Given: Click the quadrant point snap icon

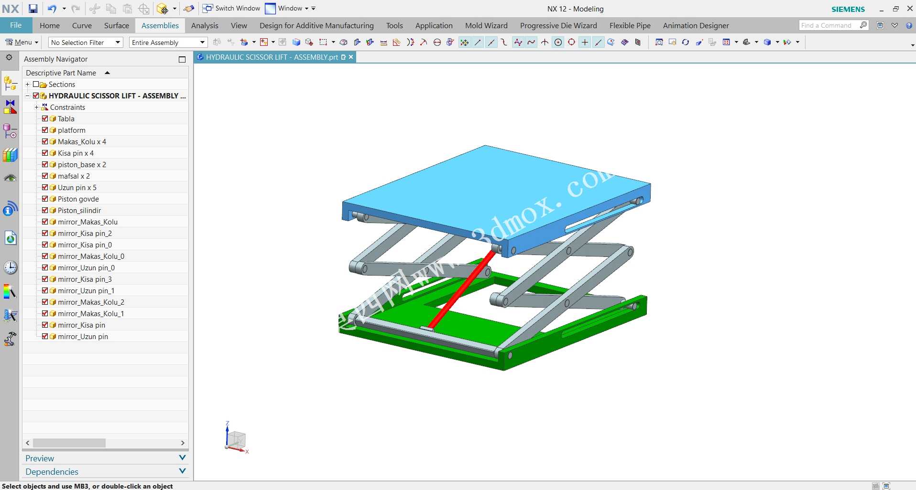Looking at the screenshot, I should point(571,43).
